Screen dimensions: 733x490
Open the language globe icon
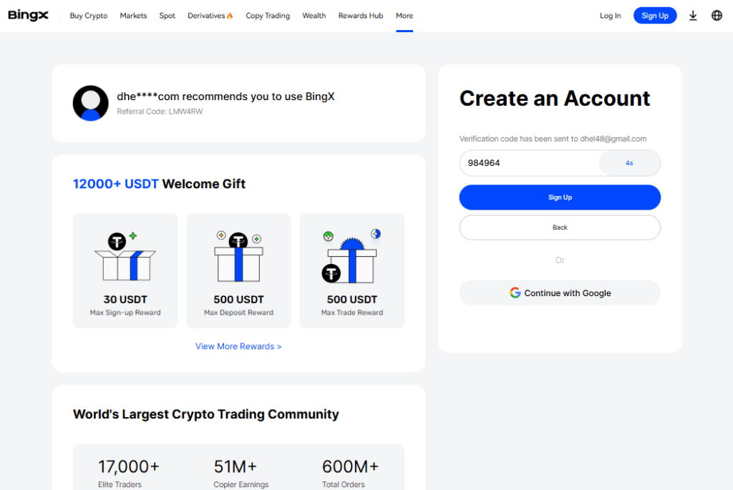[x=717, y=16]
